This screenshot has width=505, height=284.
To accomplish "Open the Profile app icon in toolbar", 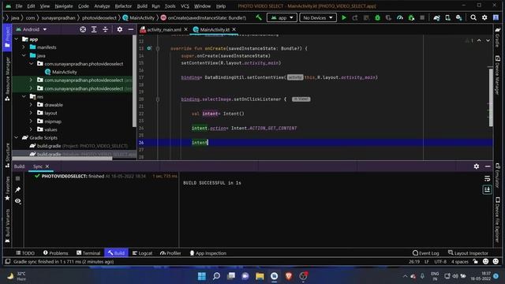I will pos(400,17).
